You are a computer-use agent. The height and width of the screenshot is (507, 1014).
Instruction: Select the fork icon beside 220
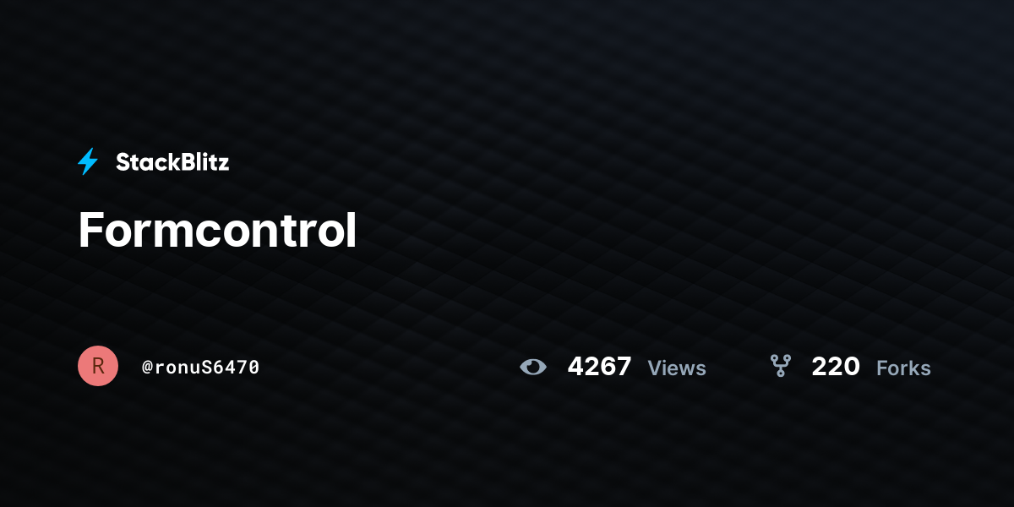coord(780,366)
